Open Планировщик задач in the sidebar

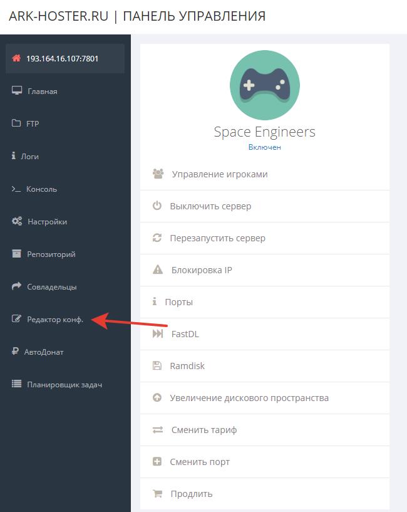click(x=65, y=384)
